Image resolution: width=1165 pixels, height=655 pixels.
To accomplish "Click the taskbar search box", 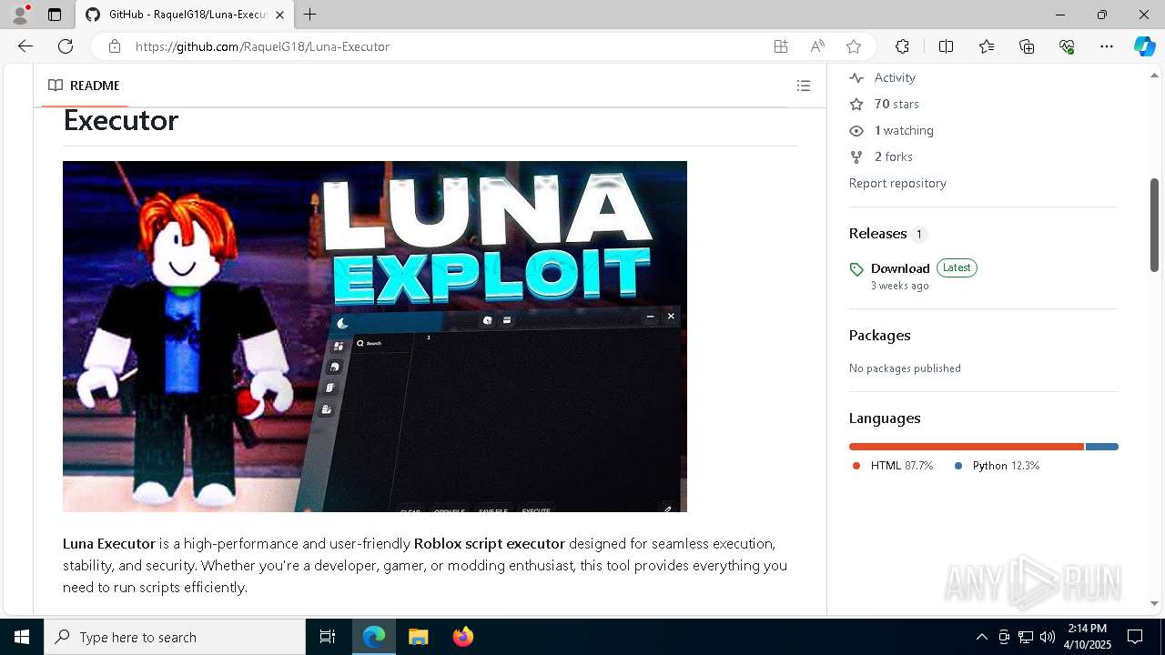I will (x=175, y=637).
